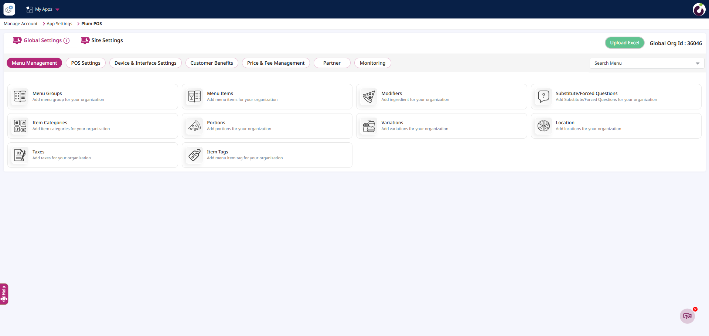Viewport: 709px width, 336px height.
Task: Click the Upload Excel button
Action: 624,43
